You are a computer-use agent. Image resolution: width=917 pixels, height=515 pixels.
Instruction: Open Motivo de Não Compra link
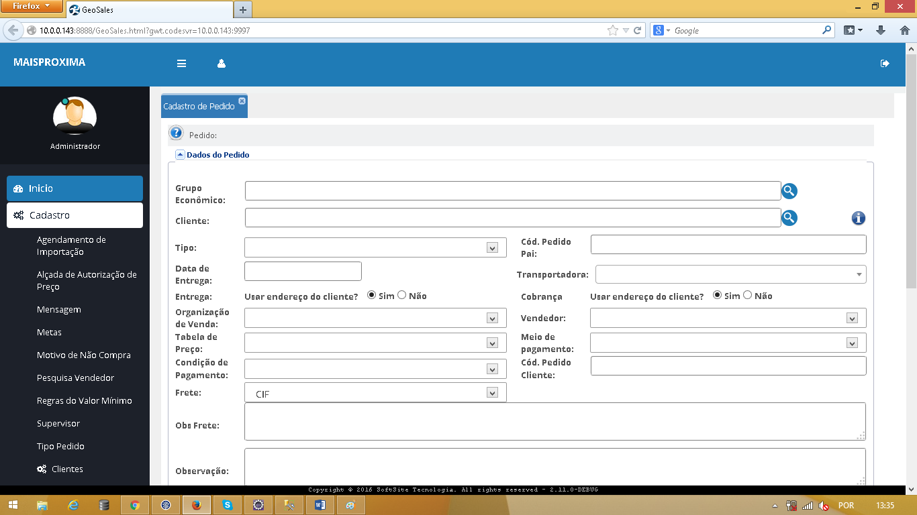tap(83, 355)
